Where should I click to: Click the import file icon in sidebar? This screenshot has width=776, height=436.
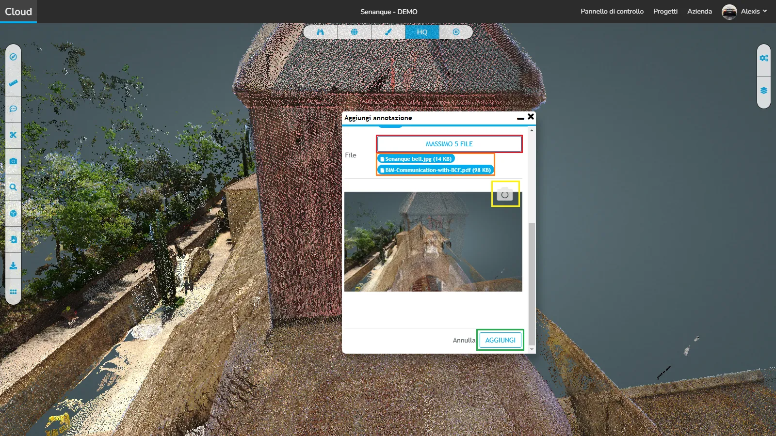(x=13, y=239)
